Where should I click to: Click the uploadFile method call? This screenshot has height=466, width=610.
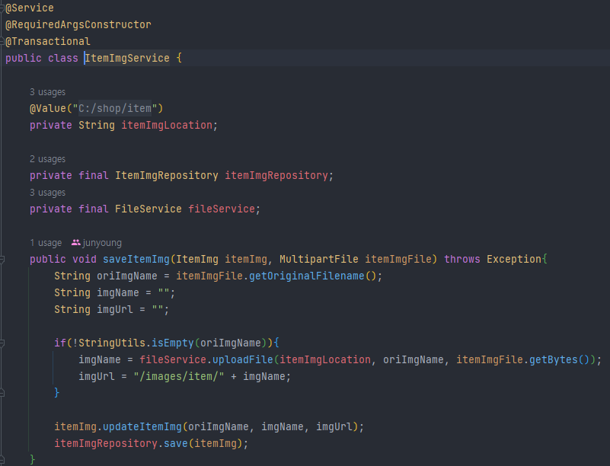click(x=243, y=360)
